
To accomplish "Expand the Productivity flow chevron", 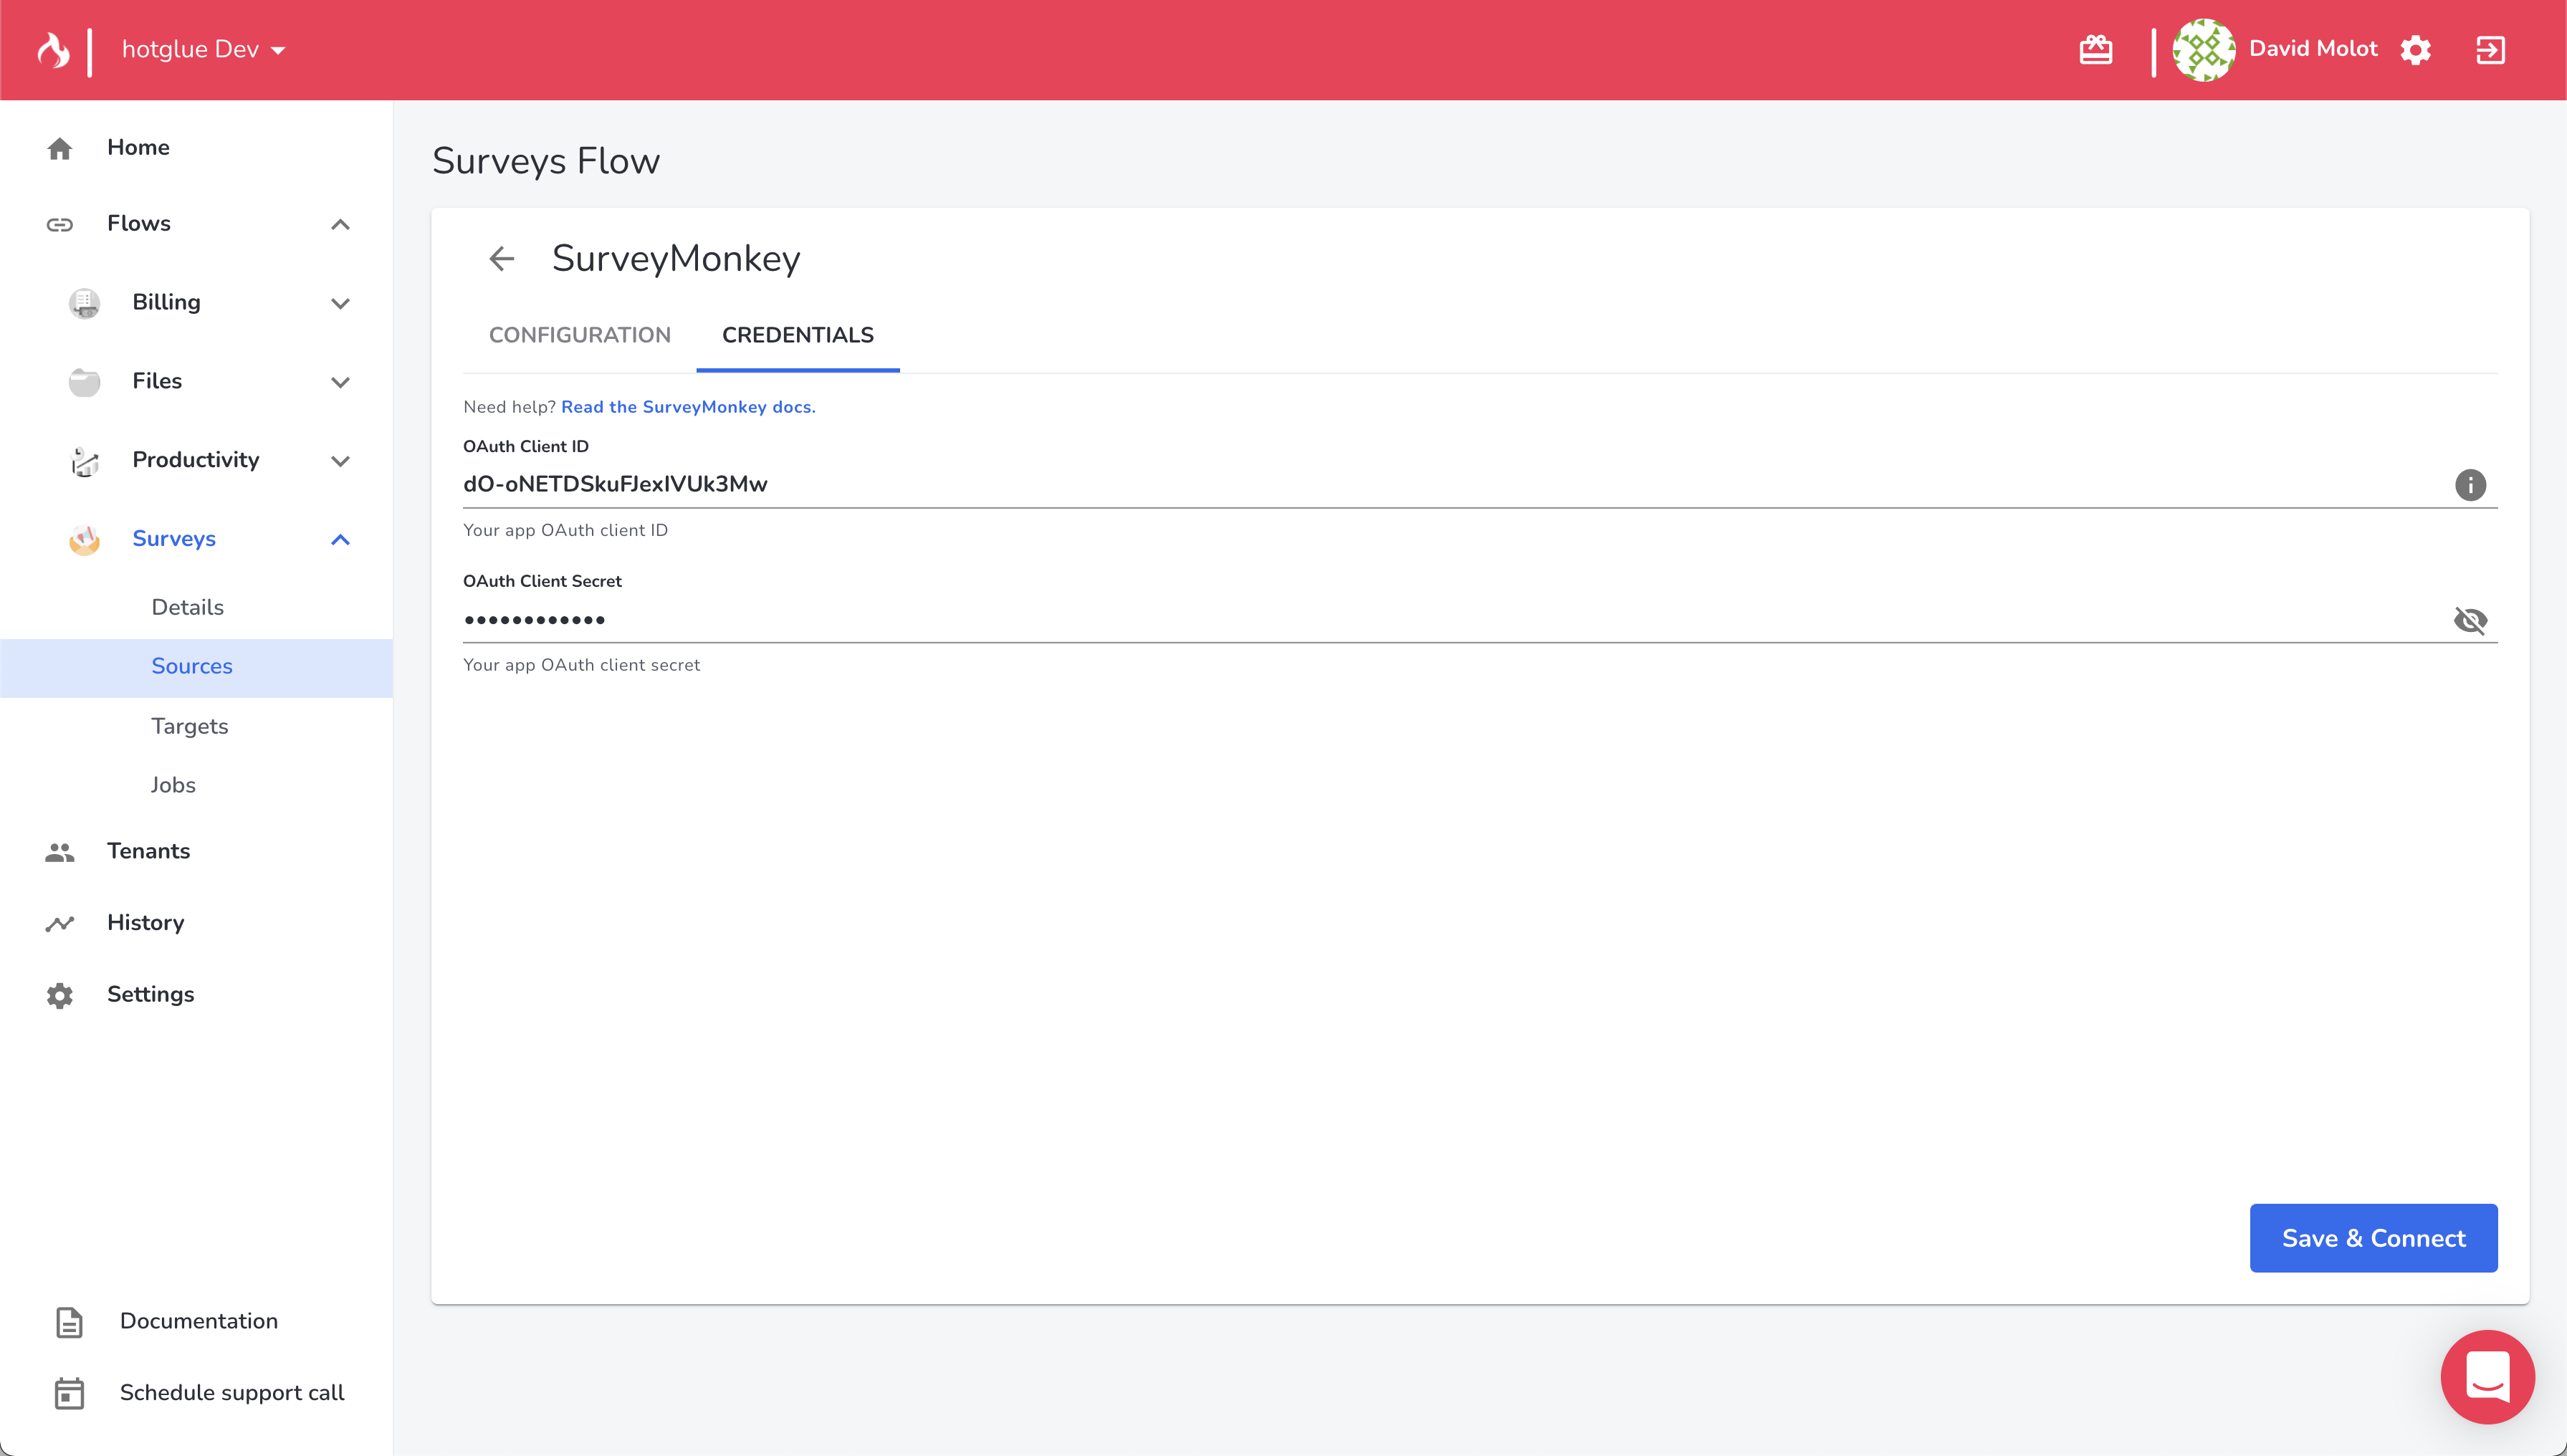I will pos(340,461).
